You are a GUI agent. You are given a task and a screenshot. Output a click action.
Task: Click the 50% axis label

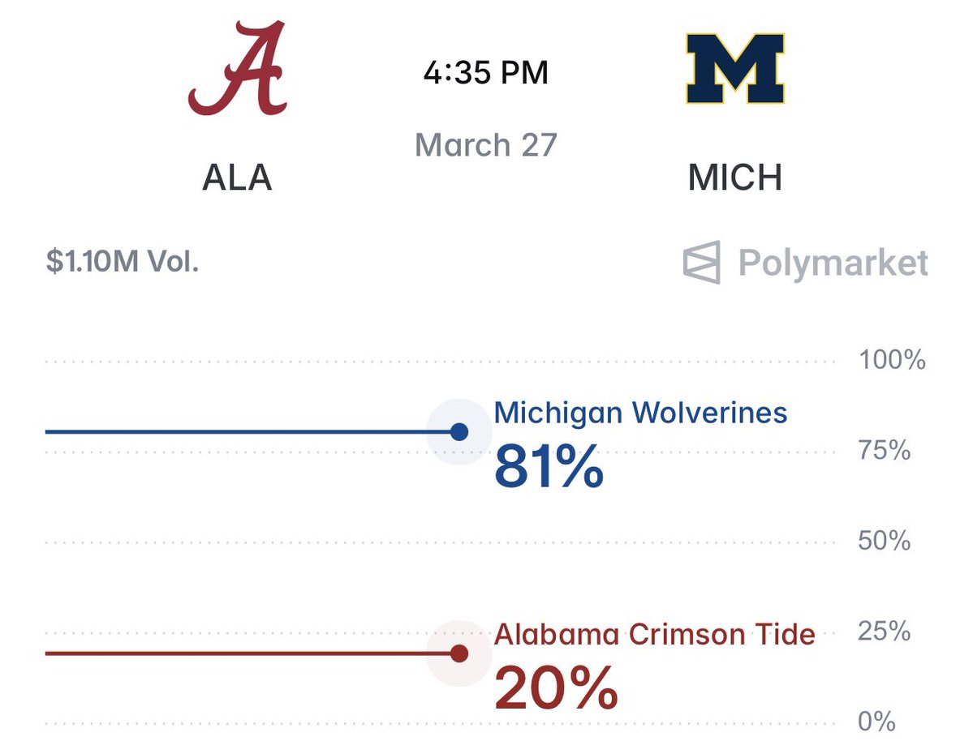click(x=885, y=541)
